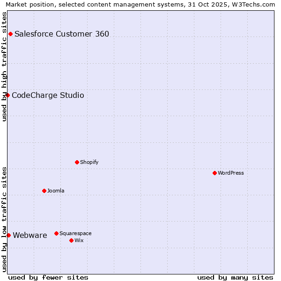Click the CodeCharge Studio text label

pos(48,96)
